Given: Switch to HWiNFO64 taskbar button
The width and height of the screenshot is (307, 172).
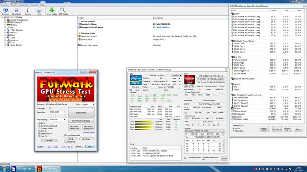Looking at the screenshot, I should pos(22,169).
